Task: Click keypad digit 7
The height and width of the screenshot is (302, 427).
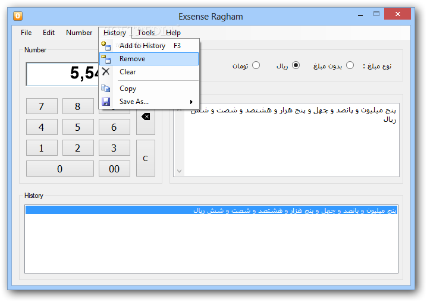Action: 42,106
